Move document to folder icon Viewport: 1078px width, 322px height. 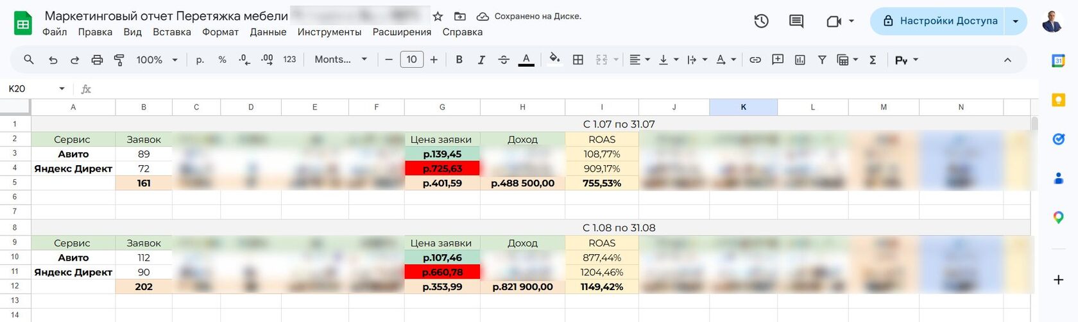tap(460, 17)
